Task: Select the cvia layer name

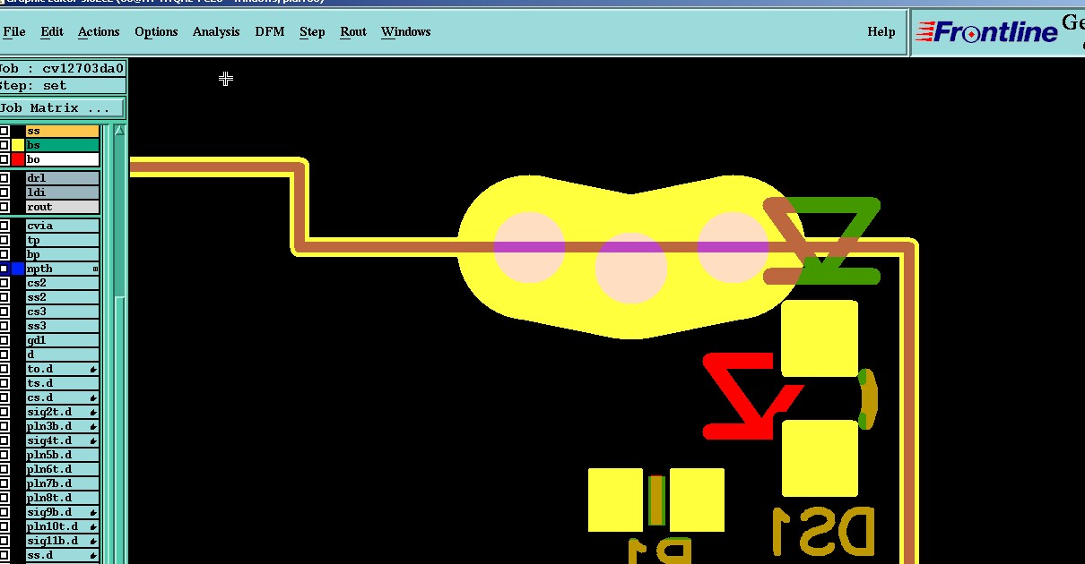Action: coord(62,226)
